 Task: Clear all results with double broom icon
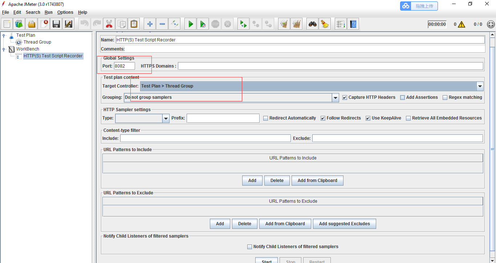pyautogui.click(x=297, y=24)
